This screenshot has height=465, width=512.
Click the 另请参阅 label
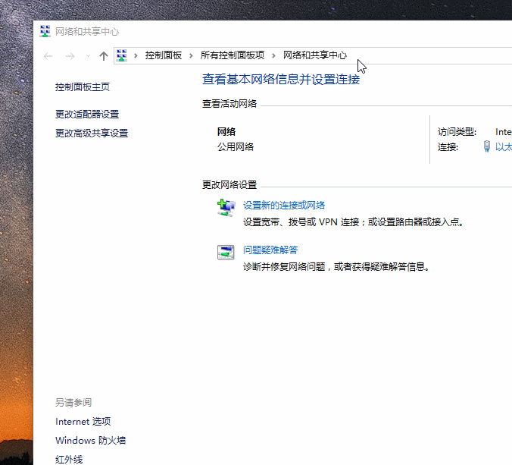[73, 403]
